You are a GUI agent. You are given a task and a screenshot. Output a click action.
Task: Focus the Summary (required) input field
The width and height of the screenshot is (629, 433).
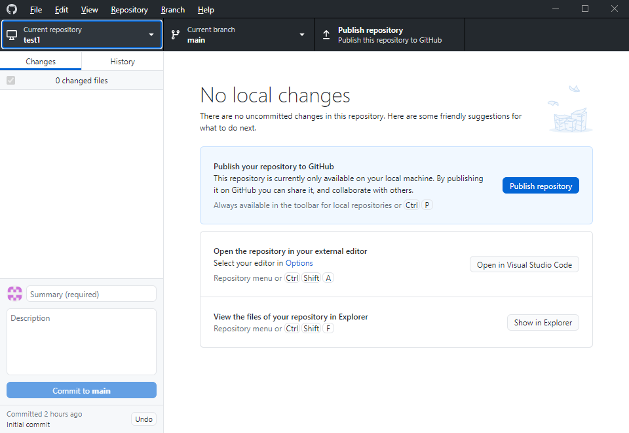tap(91, 295)
